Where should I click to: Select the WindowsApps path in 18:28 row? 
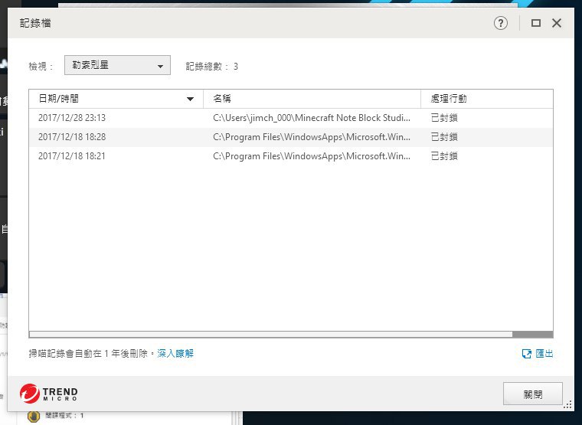tap(312, 137)
